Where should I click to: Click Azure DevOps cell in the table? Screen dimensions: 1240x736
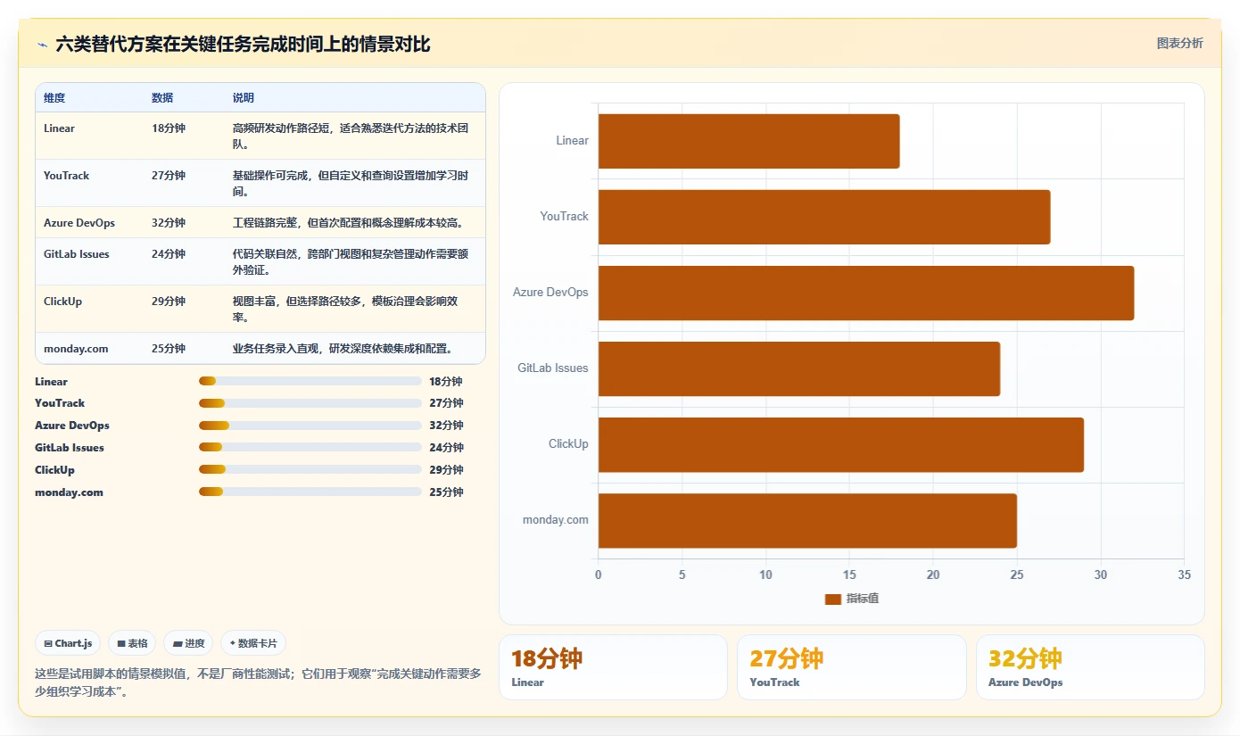[x=79, y=223]
